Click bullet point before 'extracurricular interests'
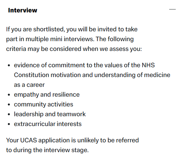This screenshot has width=179, height=159. coord(9,124)
